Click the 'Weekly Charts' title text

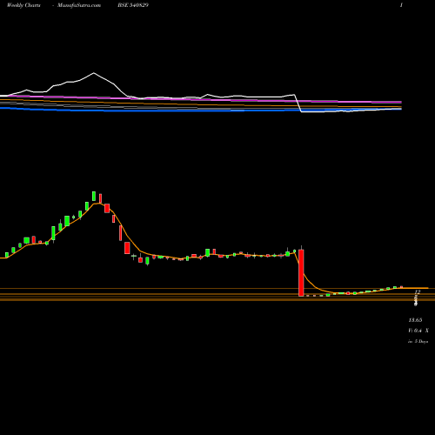coord(23,5)
